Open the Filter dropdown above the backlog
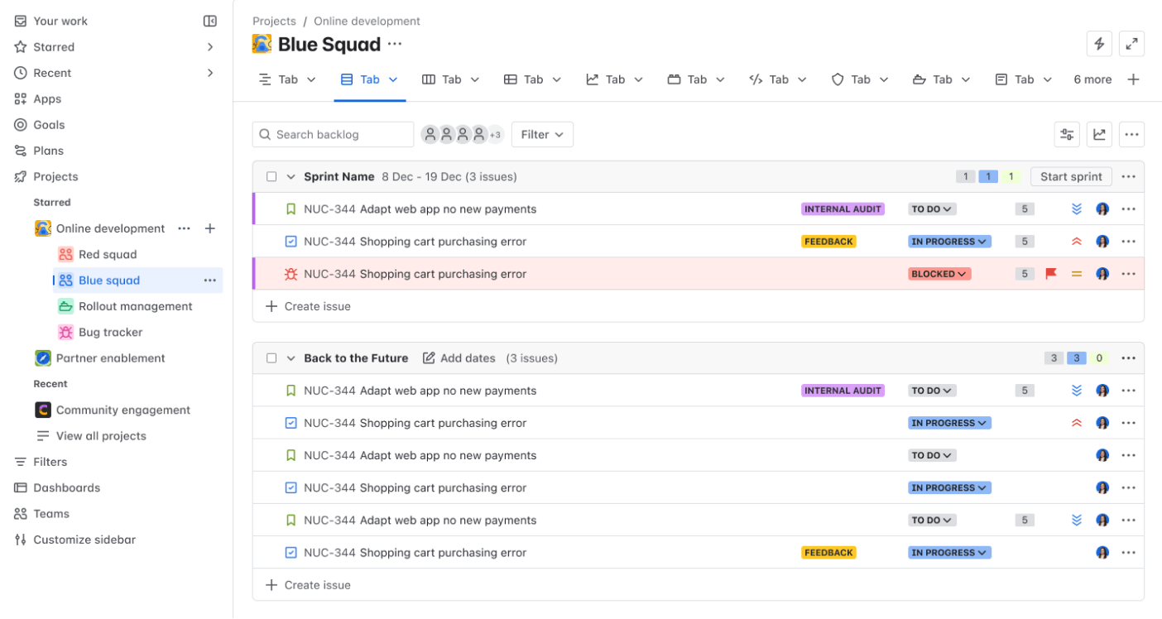The image size is (1162, 619). [x=542, y=134]
